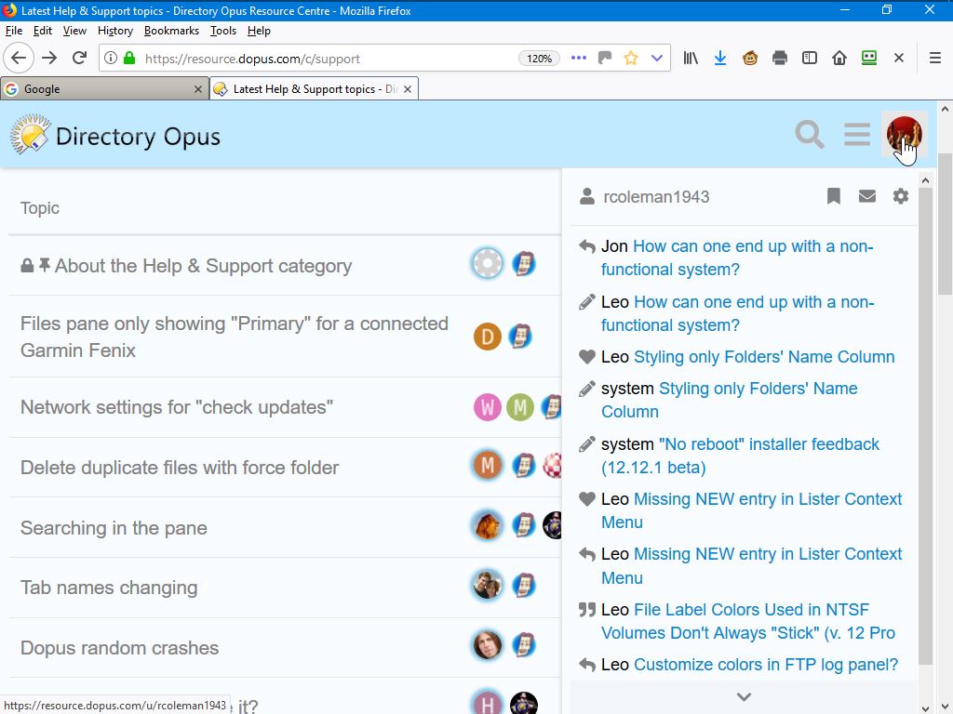Screen dimensions: 953x714
Task: Open the Firefox application menu
Action: click(x=935, y=59)
